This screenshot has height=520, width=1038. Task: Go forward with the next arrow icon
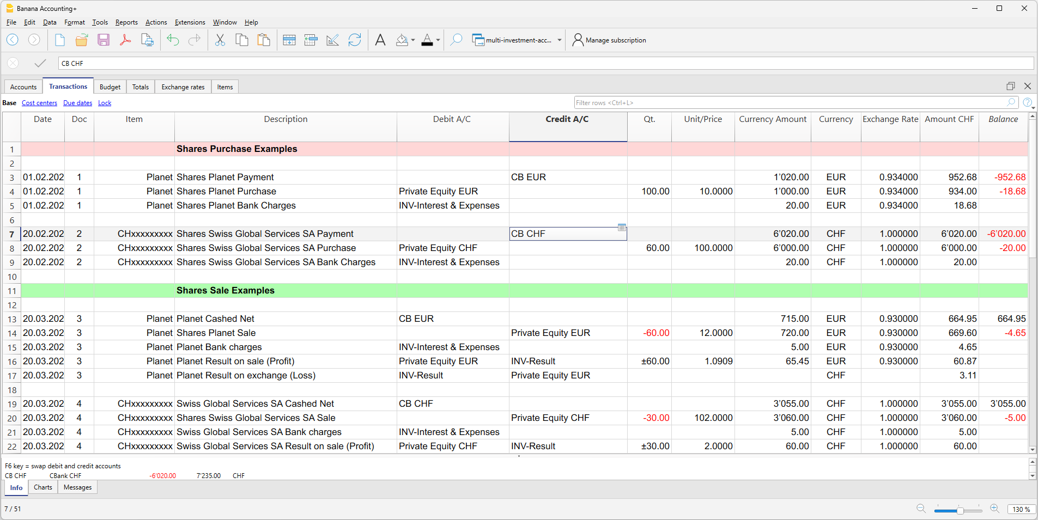click(34, 40)
